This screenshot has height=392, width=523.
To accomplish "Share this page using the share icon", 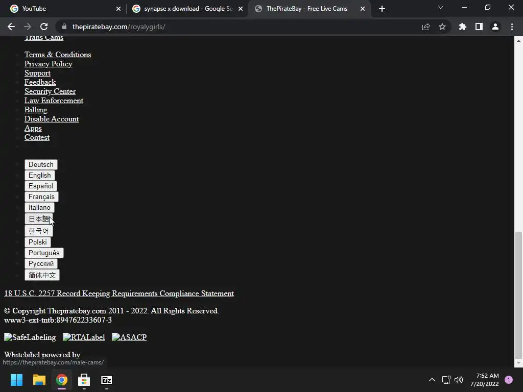I will pyautogui.click(x=426, y=27).
